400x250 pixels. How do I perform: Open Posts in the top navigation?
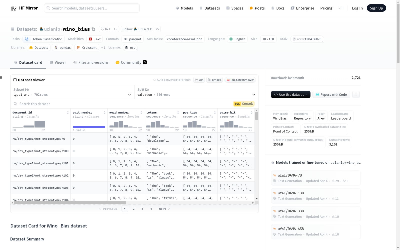point(257,8)
